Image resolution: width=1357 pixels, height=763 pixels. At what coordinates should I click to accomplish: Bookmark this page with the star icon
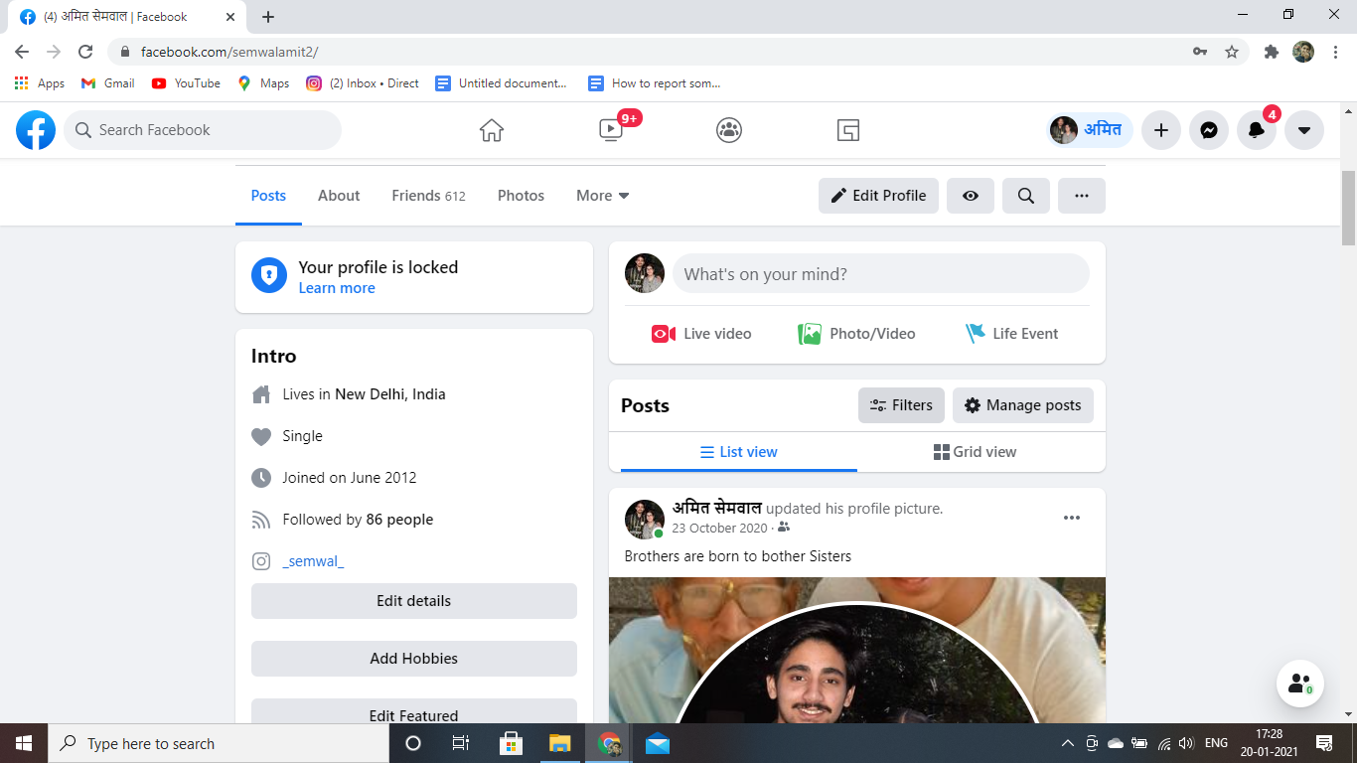1232,52
